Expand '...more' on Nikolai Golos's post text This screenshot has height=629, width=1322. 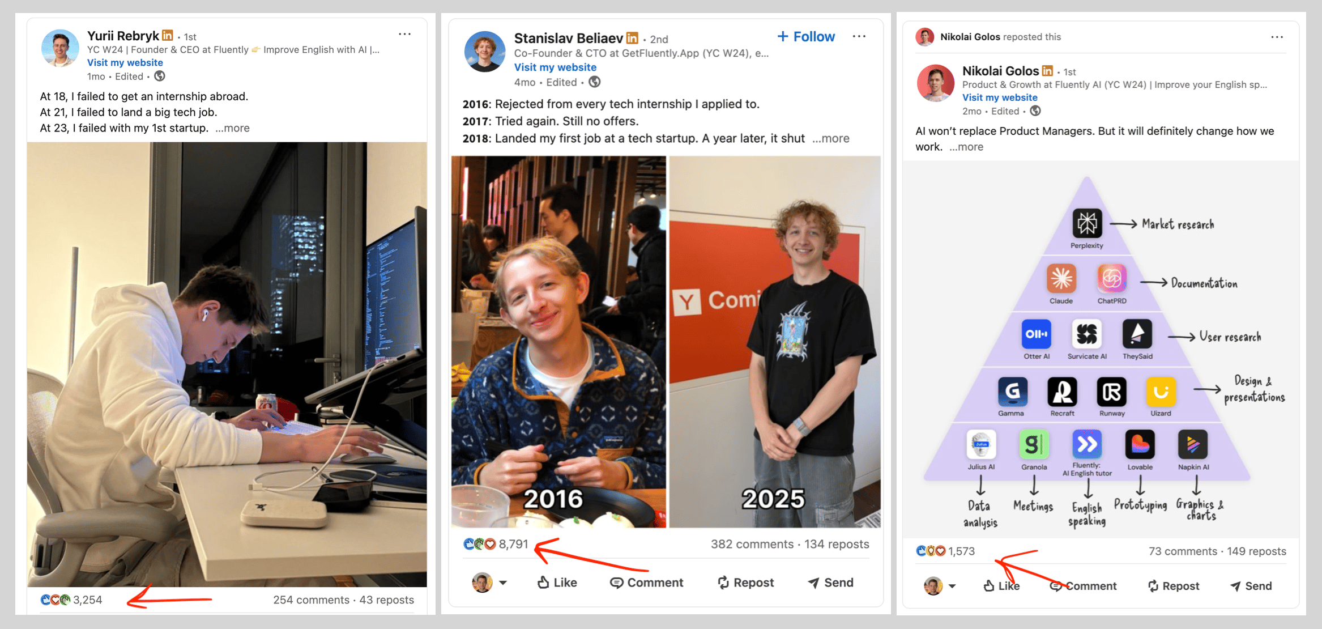pos(966,147)
